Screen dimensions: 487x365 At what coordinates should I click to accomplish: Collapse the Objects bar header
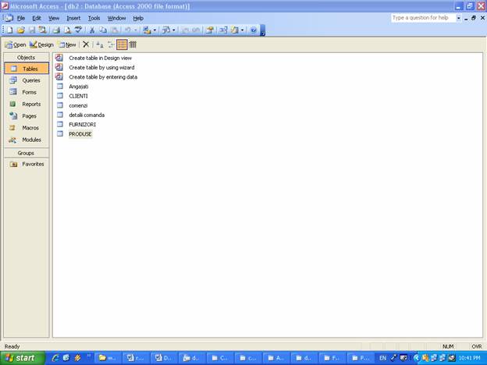pyautogui.click(x=27, y=58)
